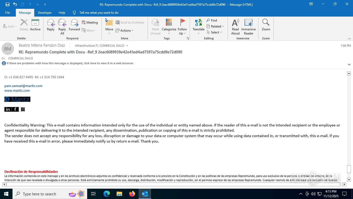Image resolution: width=353 pixels, height=199 pixels.
Task: Open the Zoom magnifier
Action: pyautogui.click(x=266, y=25)
